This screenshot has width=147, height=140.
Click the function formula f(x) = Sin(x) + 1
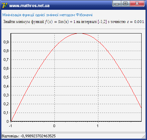pyautogui.click(x=60, y=22)
